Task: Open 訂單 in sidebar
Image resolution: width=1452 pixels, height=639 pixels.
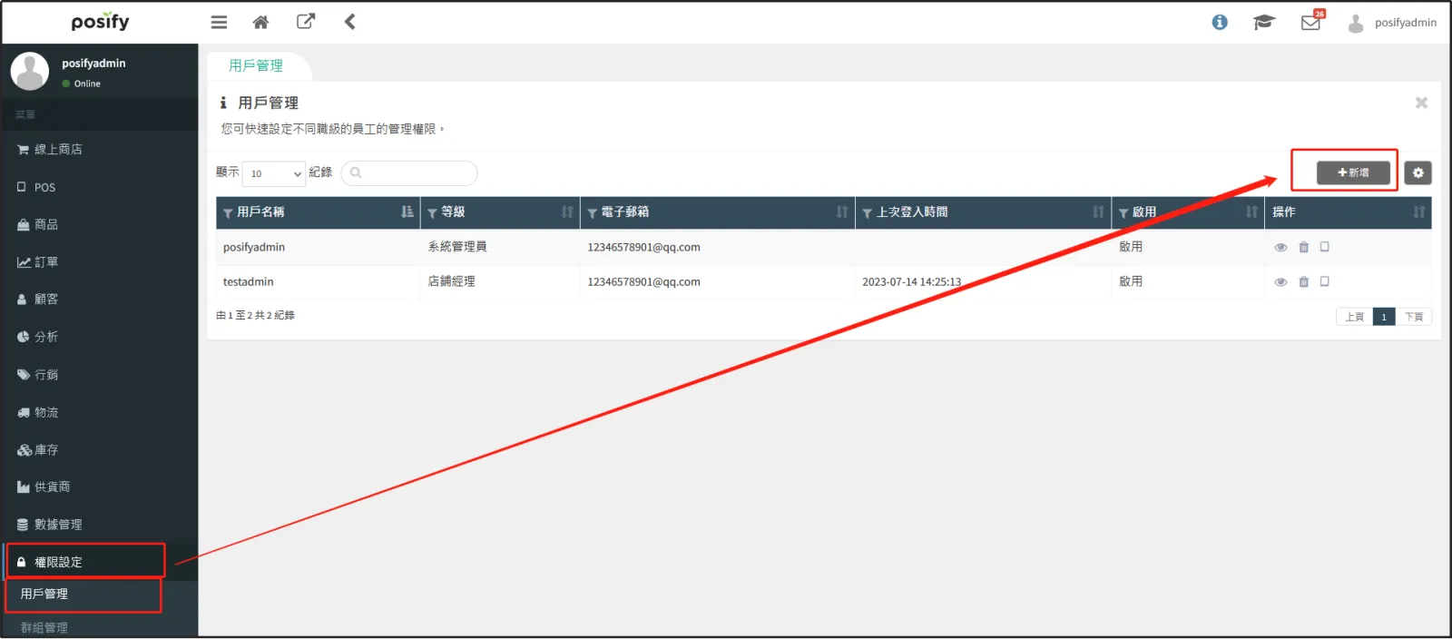Action: (x=100, y=262)
